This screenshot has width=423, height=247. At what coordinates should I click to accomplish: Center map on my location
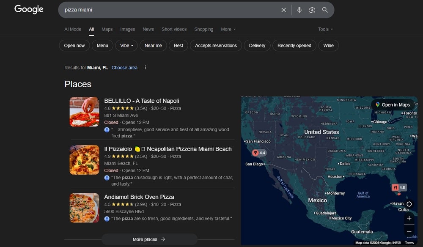409,204
